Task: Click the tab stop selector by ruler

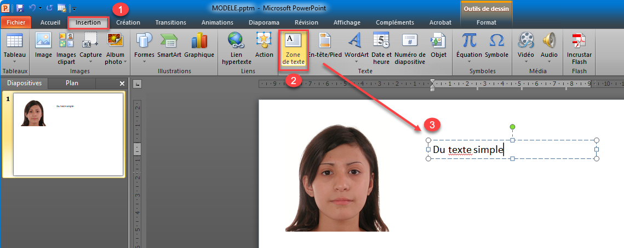Action: 136,84
